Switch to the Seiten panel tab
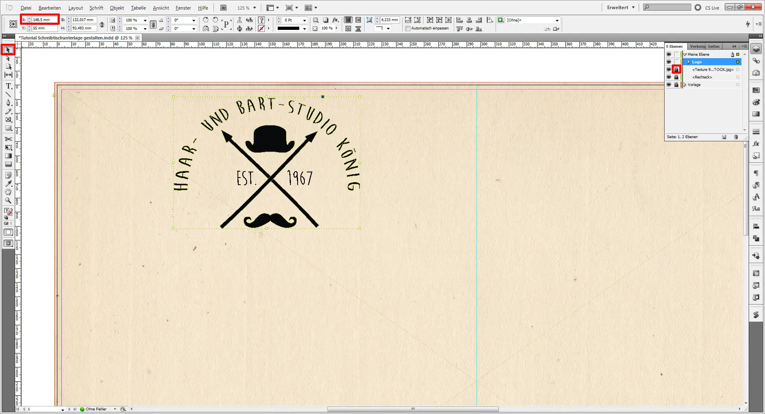 (x=714, y=47)
